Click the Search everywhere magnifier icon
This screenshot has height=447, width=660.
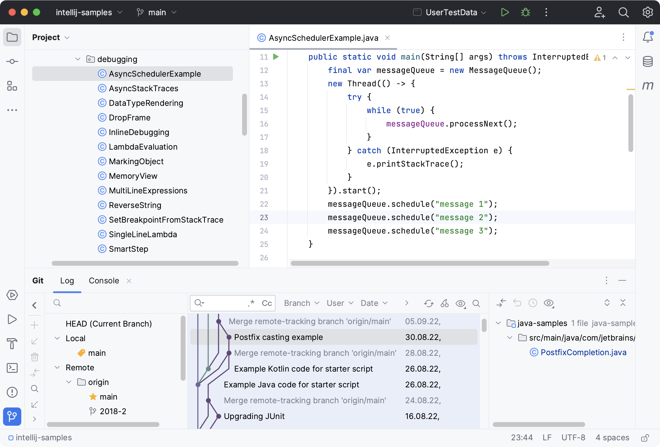click(623, 12)
